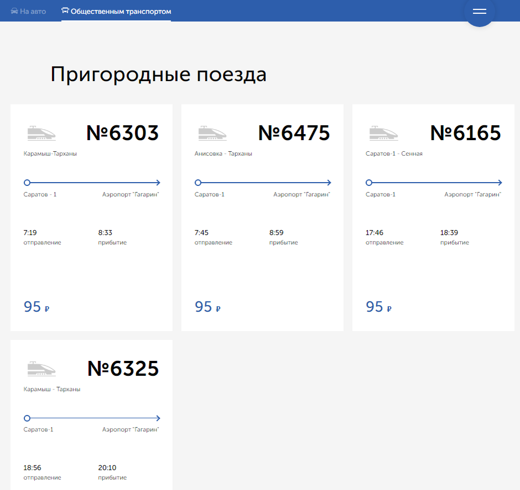Click the route arrowhead on card №6475
The width and height of the screenshot is (520, 490).
click(x=329, y=183)
